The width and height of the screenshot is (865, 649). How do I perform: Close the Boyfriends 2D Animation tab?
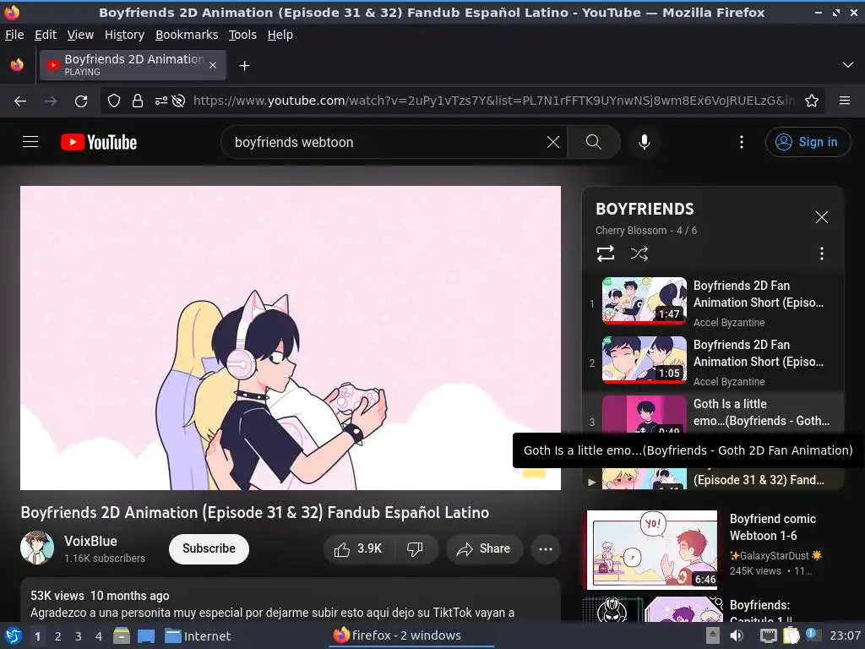213,65
